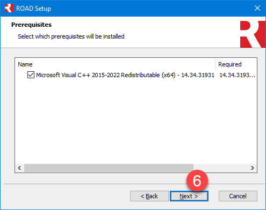Click the left arrow of horizontal scrollbar
This screenshot has width=266, height=210.
[x=19, y=168]
